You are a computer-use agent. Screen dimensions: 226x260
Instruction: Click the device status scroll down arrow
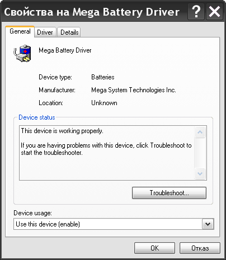click(200, 174)
